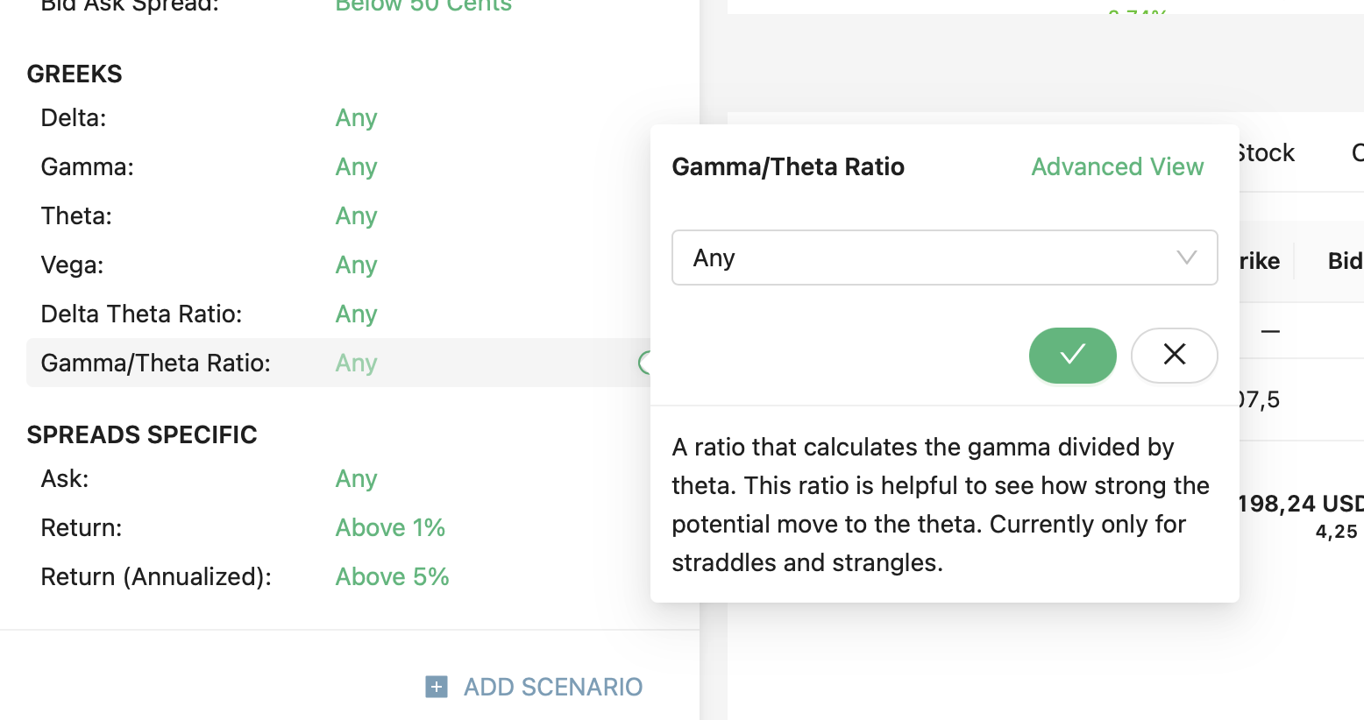Edit Return (Annualized) 'Above 5%' value

coord(392,576)
